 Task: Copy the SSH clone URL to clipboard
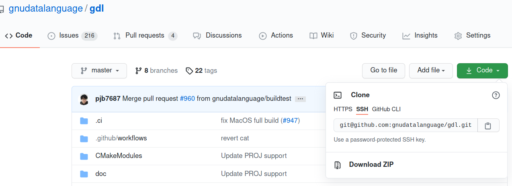488,125
